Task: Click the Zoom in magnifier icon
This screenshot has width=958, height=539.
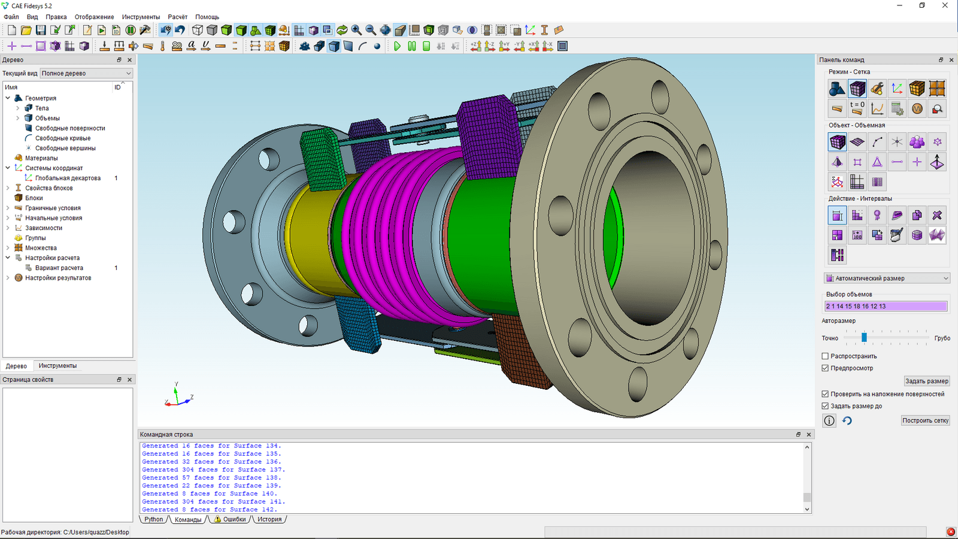Action: click(356, 30)
